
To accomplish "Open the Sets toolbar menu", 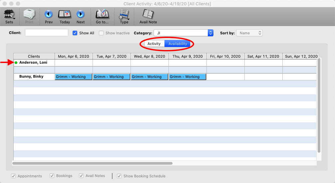I will click(x=9, y=16).
